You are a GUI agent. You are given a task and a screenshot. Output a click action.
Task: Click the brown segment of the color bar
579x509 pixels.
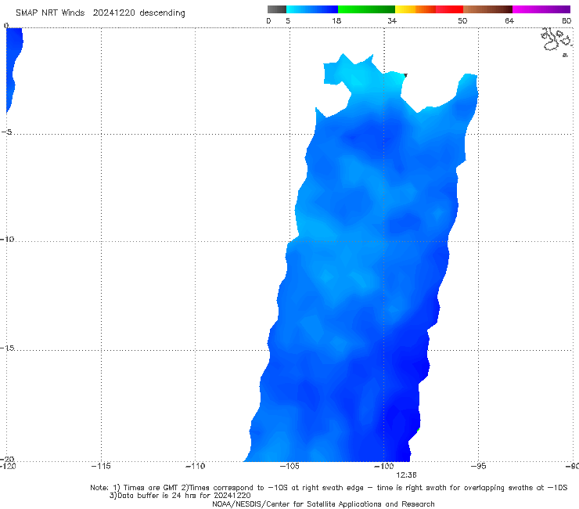487,9
